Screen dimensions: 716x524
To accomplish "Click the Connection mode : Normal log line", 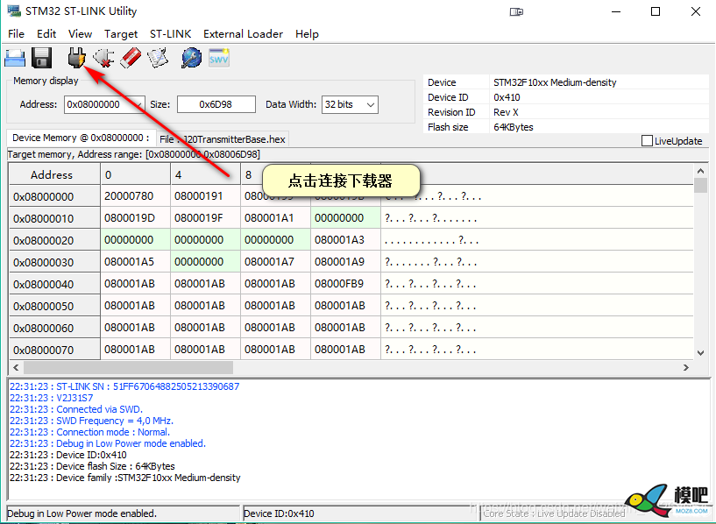I will tap(89, 432).
